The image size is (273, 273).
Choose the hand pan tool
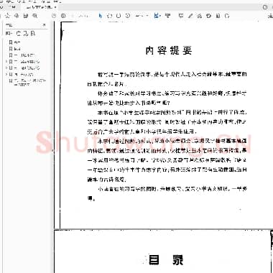tap(109, 16)
